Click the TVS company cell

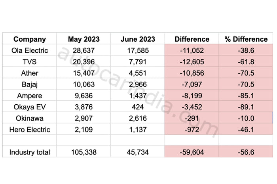coord(29,62)
